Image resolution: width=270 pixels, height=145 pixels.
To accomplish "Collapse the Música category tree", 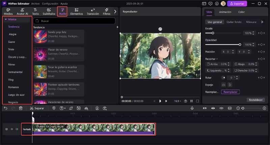I will click(x=6, y=20).
